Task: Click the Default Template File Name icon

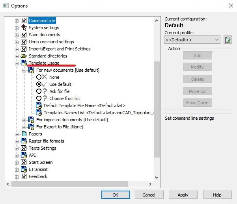Action: pyautogui.click(x=39, y=106)
